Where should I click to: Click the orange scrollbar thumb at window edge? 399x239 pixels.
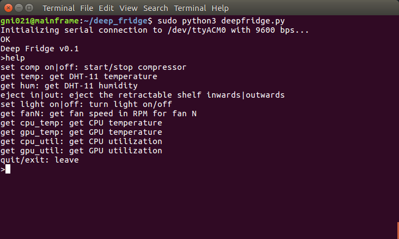click(x=397, y=230)
